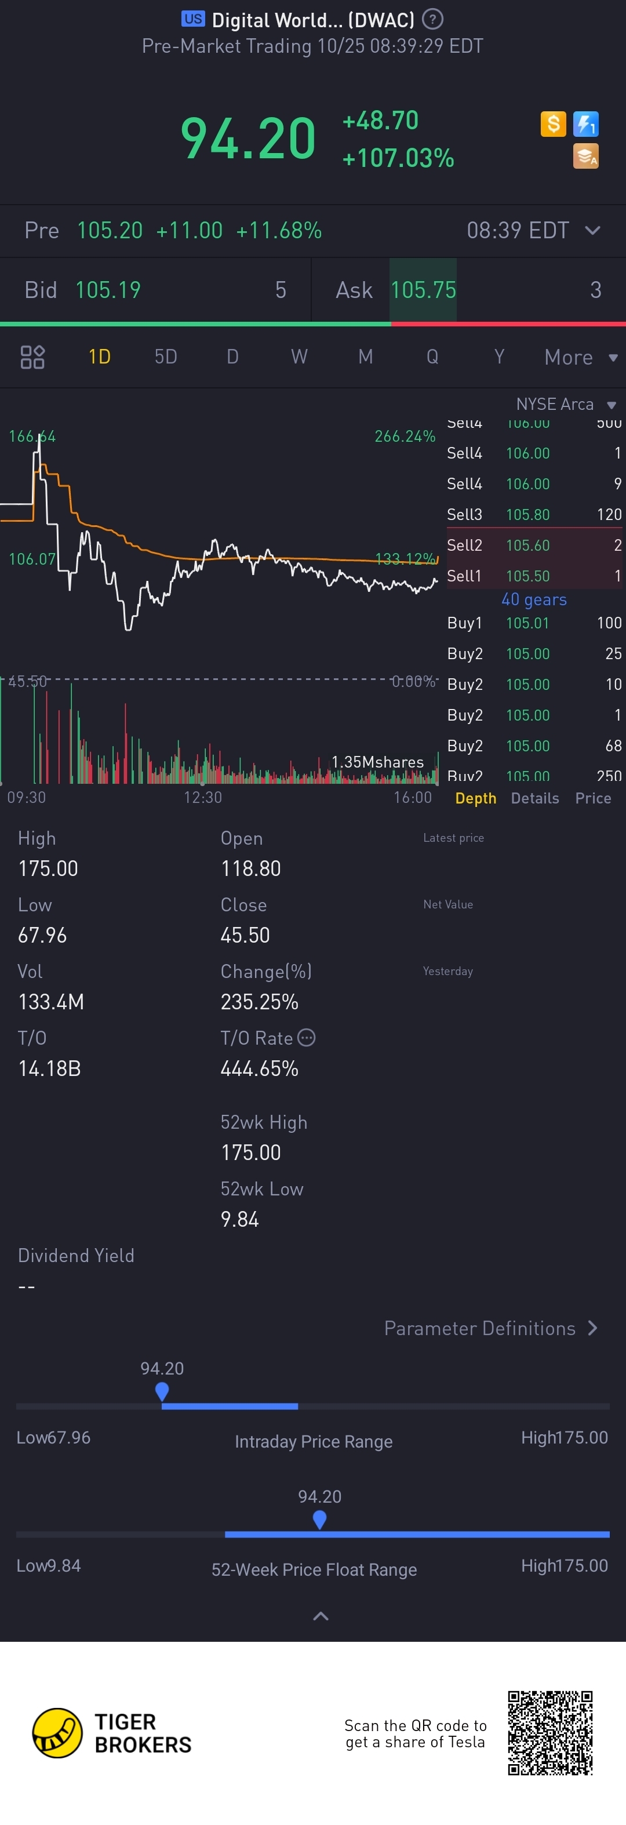Tap the Latest price label
The image size is (626, 1825).
click(453, 837)
